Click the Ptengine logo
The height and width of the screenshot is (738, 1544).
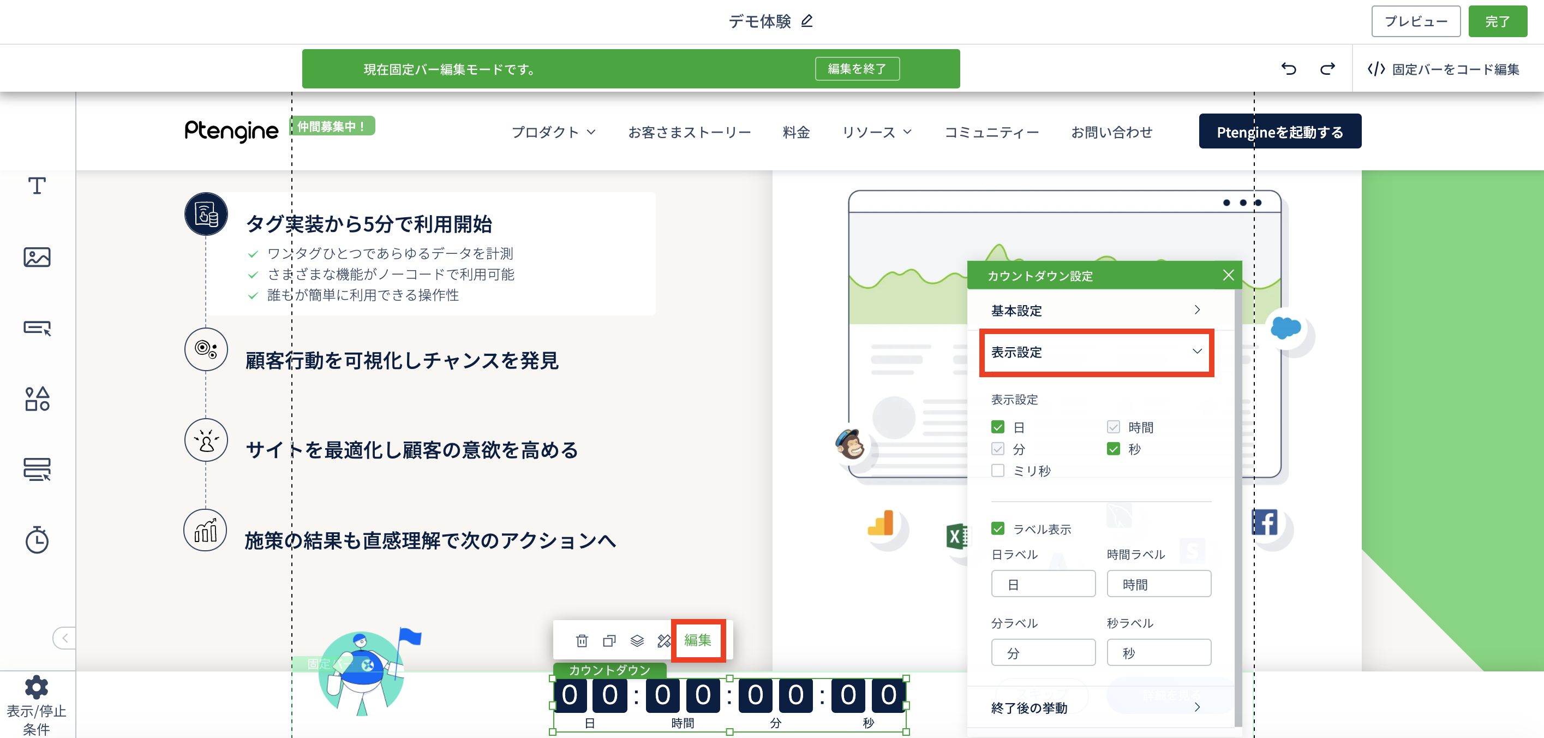(x=231, y=130)
